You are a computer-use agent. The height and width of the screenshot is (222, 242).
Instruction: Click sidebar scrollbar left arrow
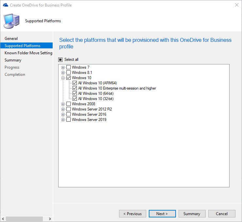[x=3, y=219]
